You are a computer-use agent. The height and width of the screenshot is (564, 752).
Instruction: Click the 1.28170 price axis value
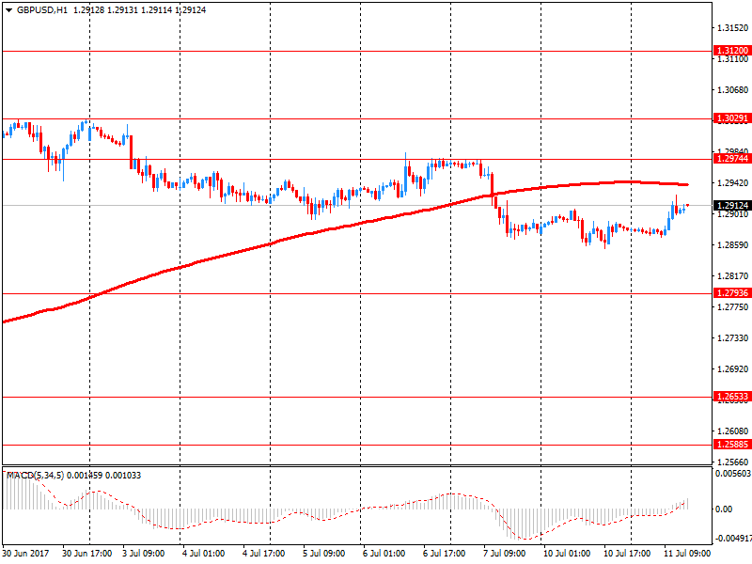click(732, 276)
